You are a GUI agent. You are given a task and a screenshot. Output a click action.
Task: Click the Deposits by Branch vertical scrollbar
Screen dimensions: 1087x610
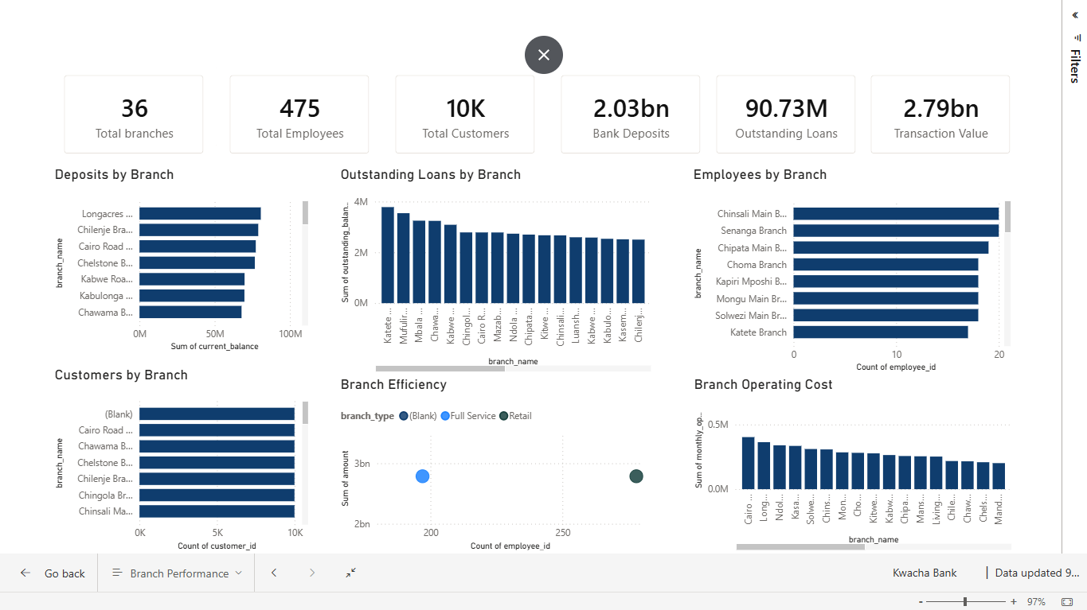305,213
